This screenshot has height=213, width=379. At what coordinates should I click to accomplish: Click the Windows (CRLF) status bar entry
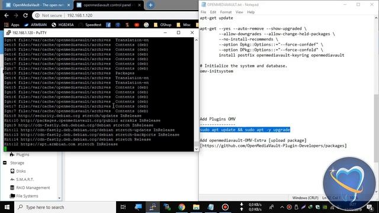(x=306, y=198)
